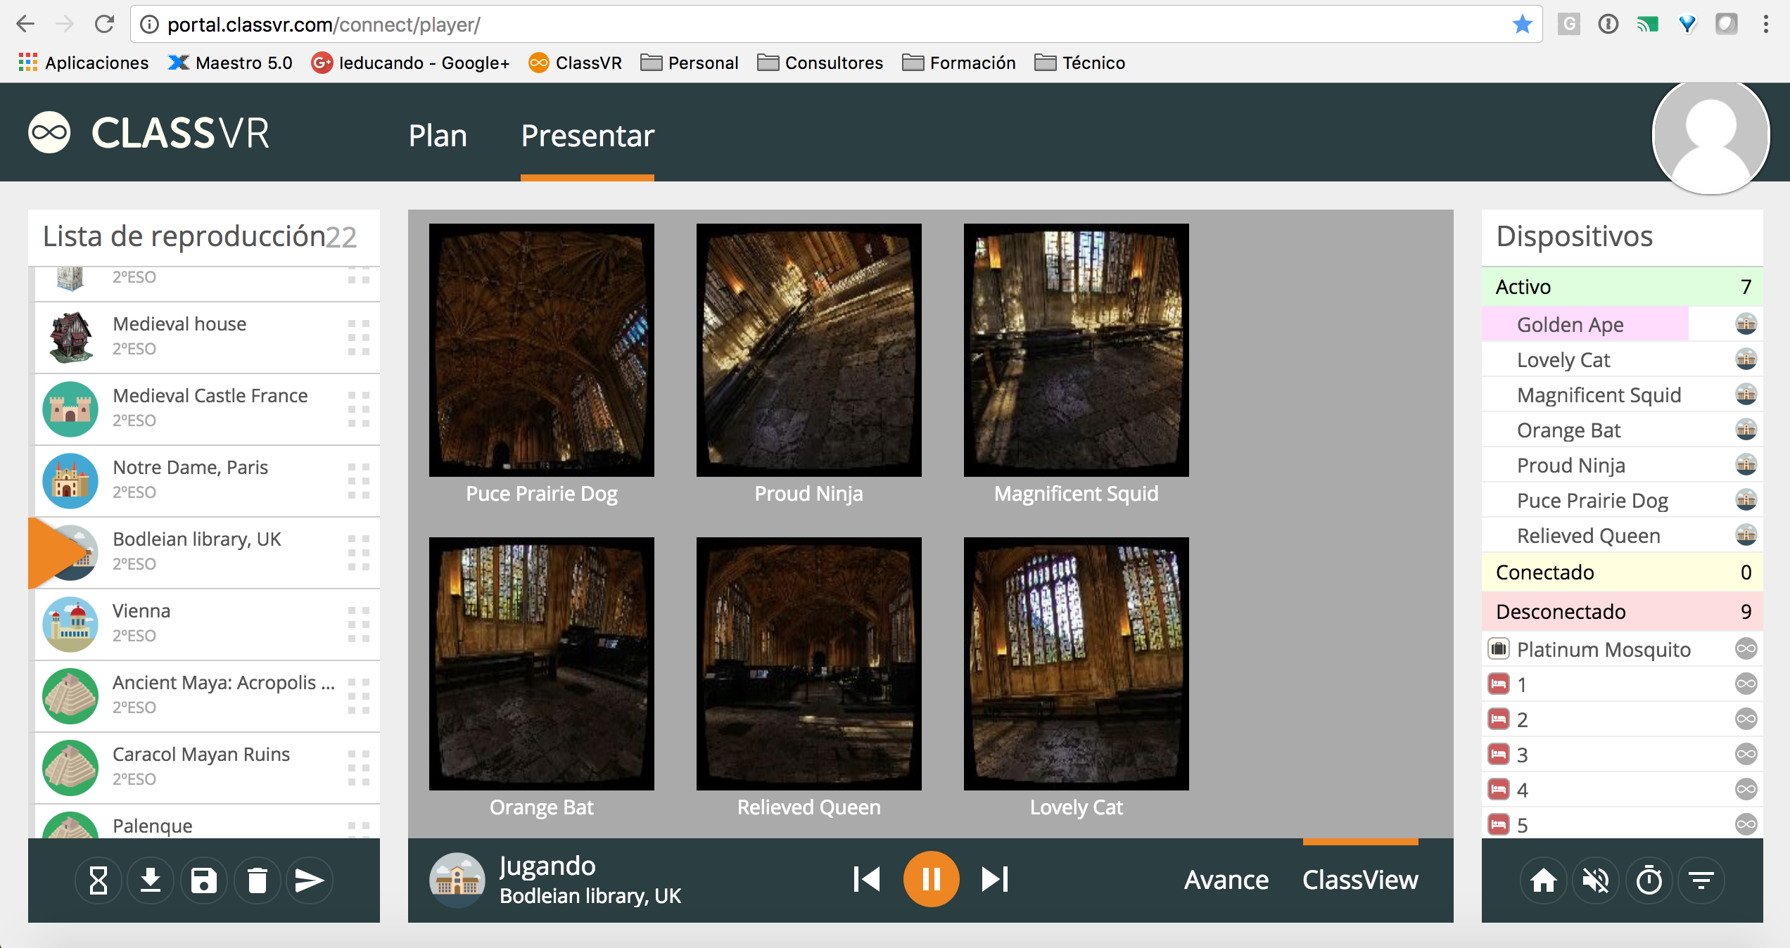Pause playback with the orange pause button
The image size is (1790, 948).
click(931, 879)
